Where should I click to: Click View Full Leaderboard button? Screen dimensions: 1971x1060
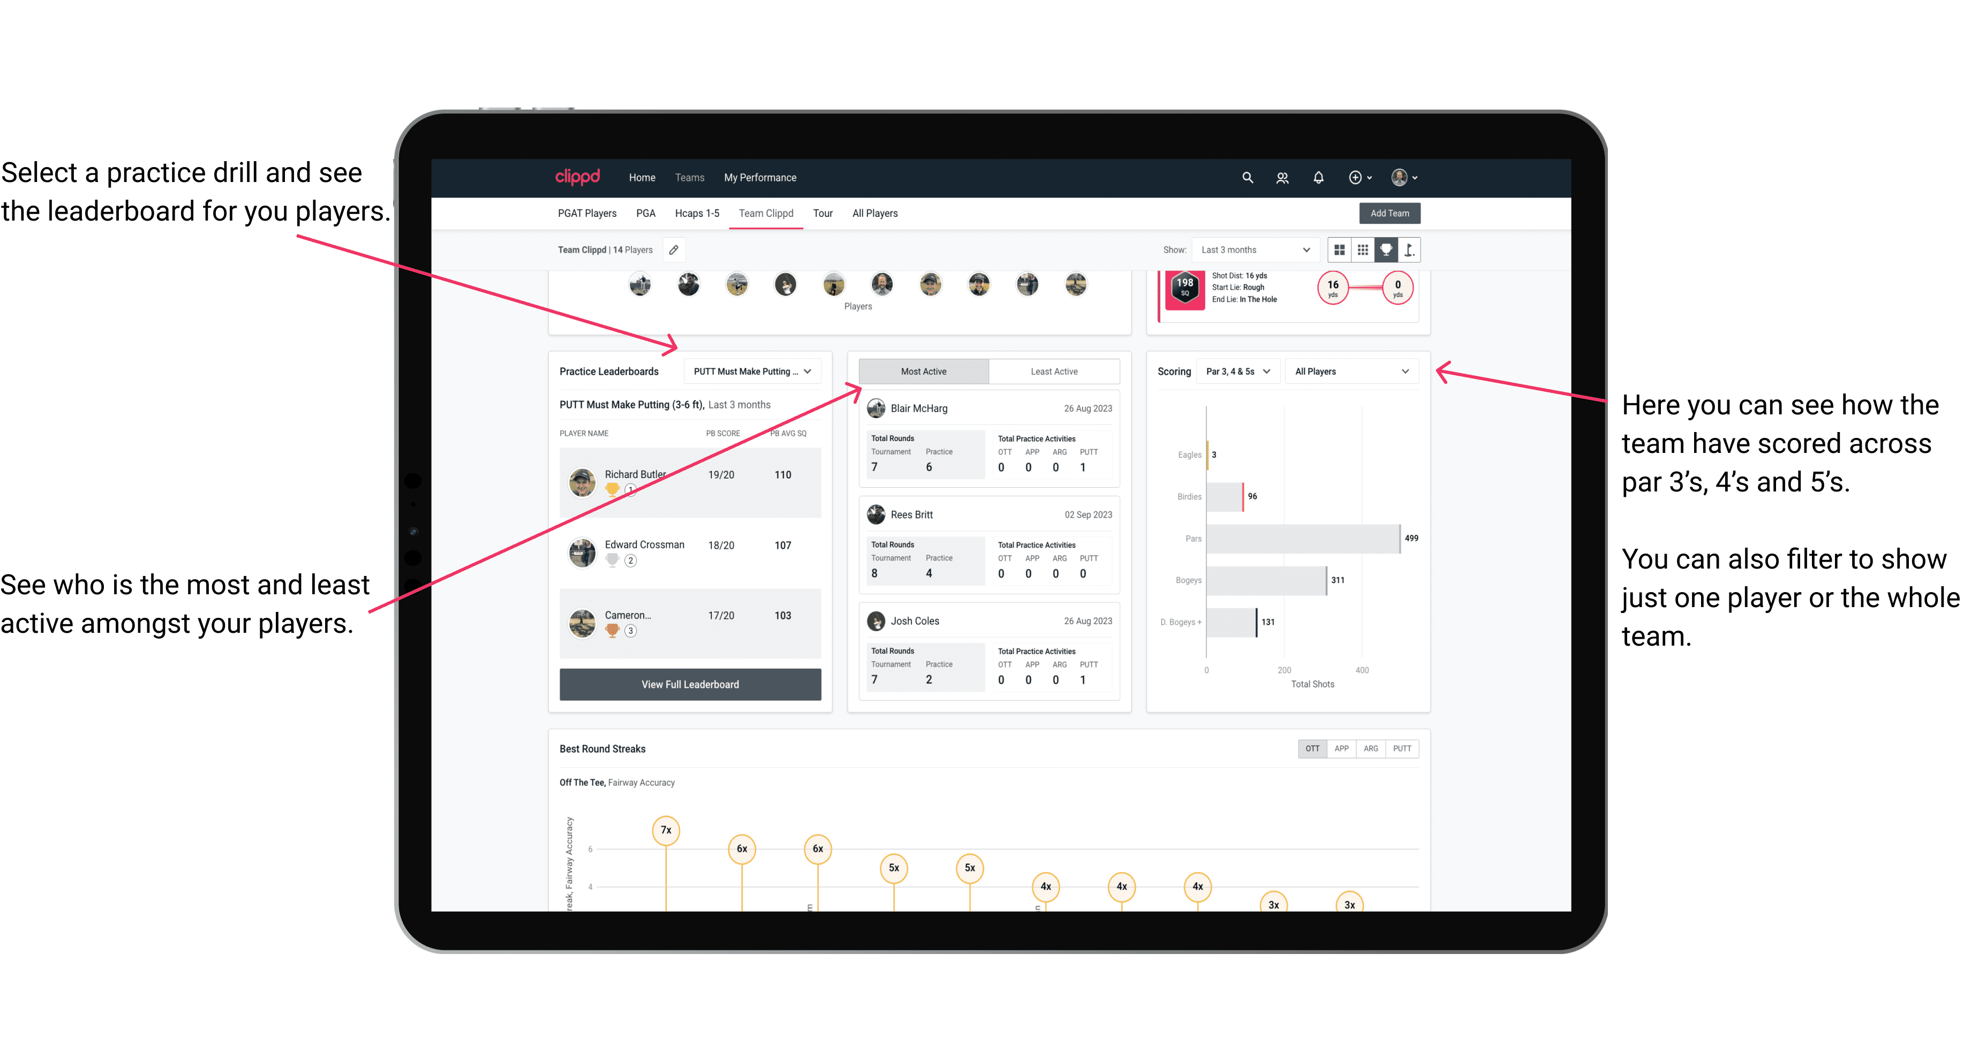689,685
